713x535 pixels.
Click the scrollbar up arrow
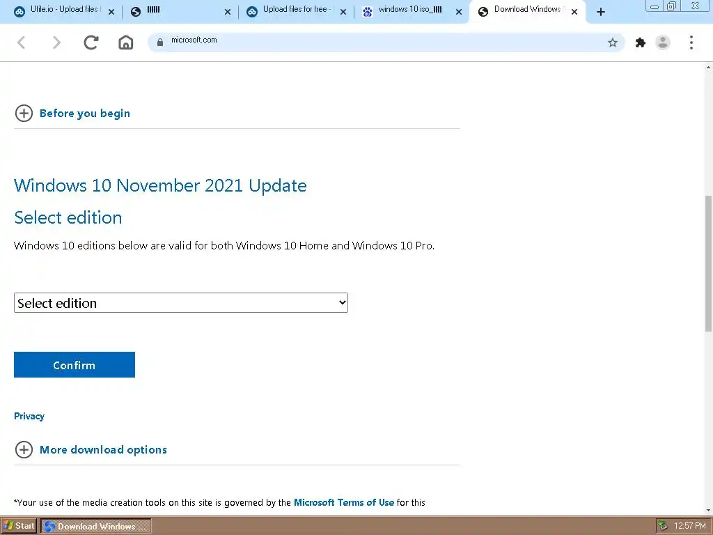(x=708, y=68)
